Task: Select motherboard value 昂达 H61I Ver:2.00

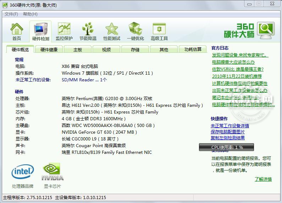Action: [132, 105]
